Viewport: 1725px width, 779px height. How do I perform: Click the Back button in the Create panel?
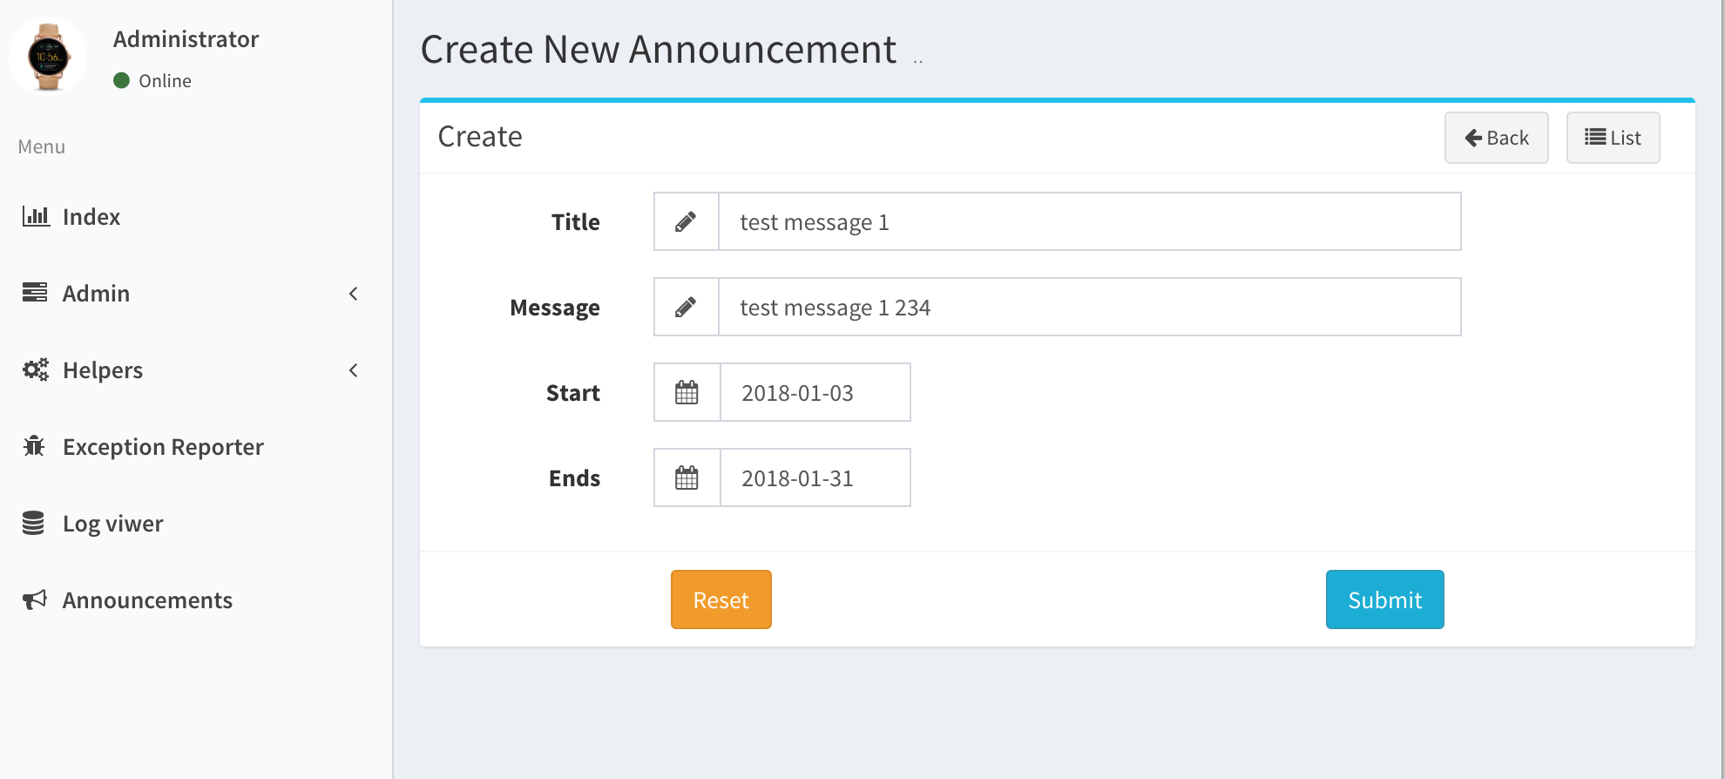1496,137
